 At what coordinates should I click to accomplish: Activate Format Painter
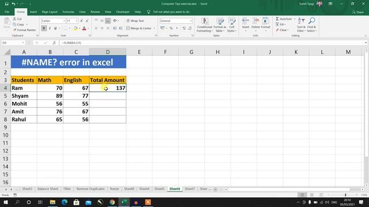tap(24, 30)
